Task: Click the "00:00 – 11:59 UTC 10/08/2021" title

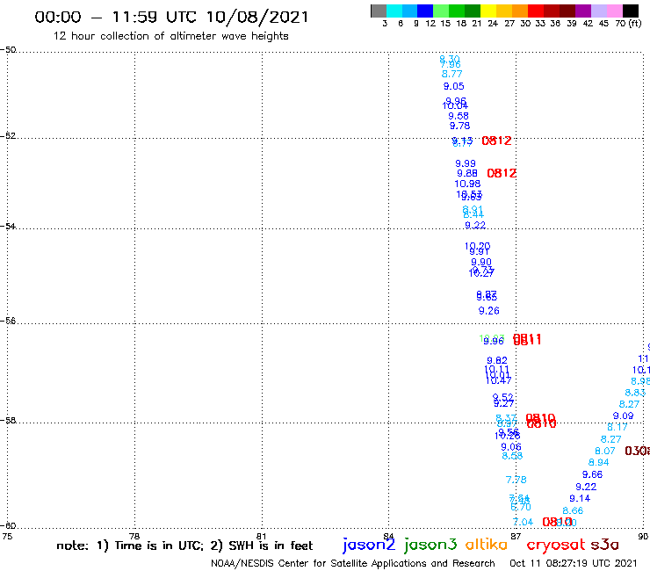Action: (x=171, y=17)
